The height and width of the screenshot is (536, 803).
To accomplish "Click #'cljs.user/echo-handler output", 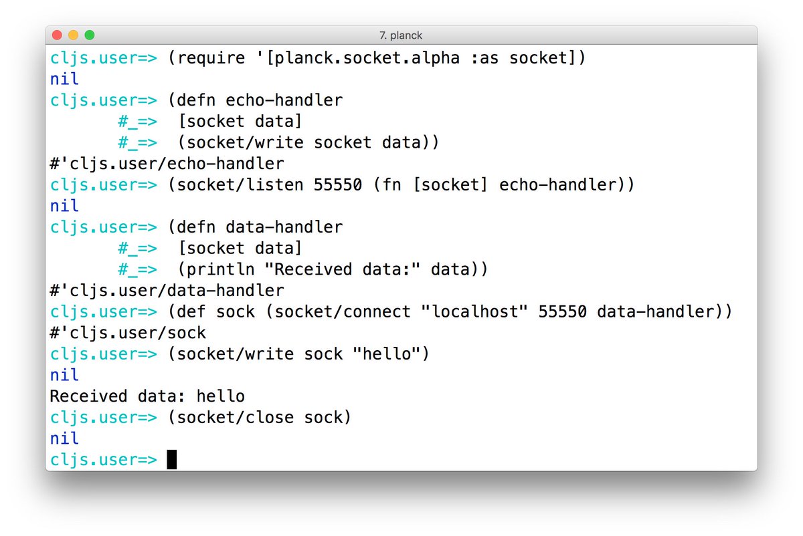I will click(167, 164).
